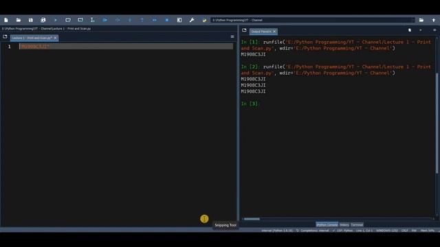Start debugging the file
Image resolution: width=440 pixels, height=247 pixels.
tap(105, 20)
